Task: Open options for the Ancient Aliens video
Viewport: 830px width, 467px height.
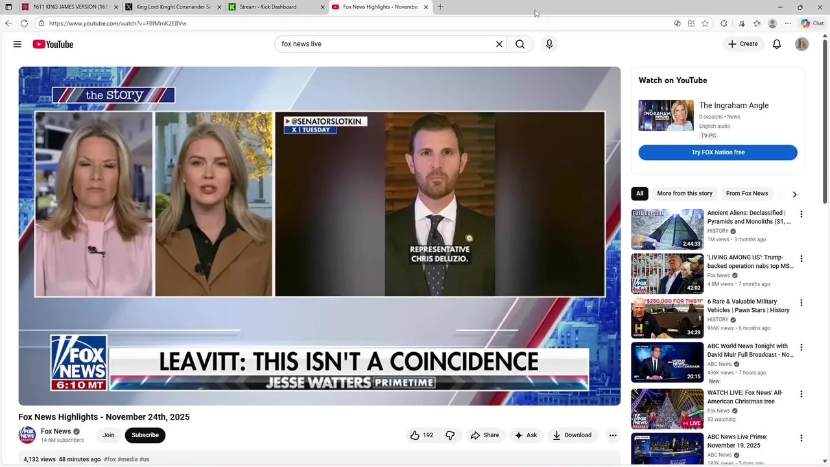Action: tap(801, 214)
